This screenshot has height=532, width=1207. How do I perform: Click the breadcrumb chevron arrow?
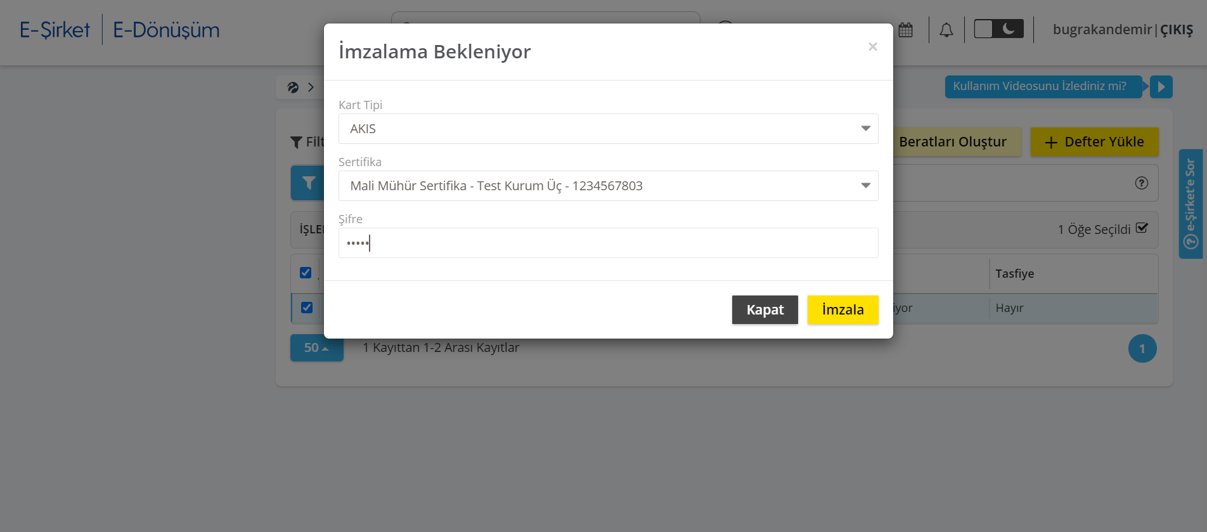pos(311,88)
